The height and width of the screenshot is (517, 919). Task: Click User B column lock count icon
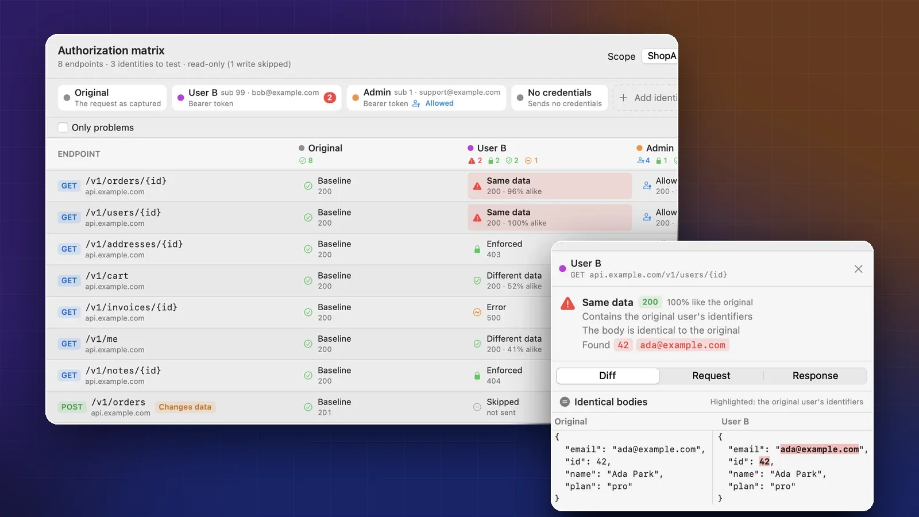pos(491,161)
